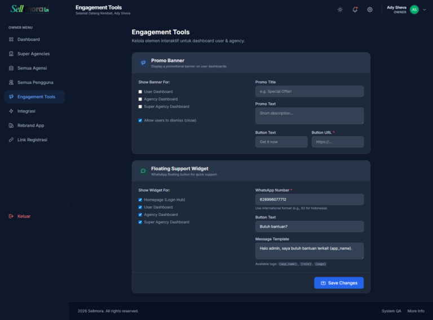Click the AS user avatar
The image size is (433, 320).
tap(414, 10)
